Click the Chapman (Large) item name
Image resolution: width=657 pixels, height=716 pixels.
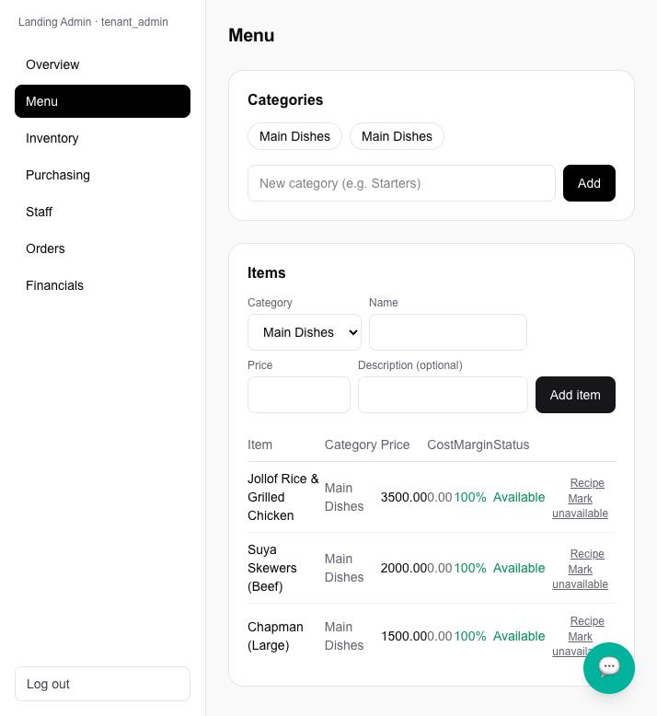[x=275, y=636]
